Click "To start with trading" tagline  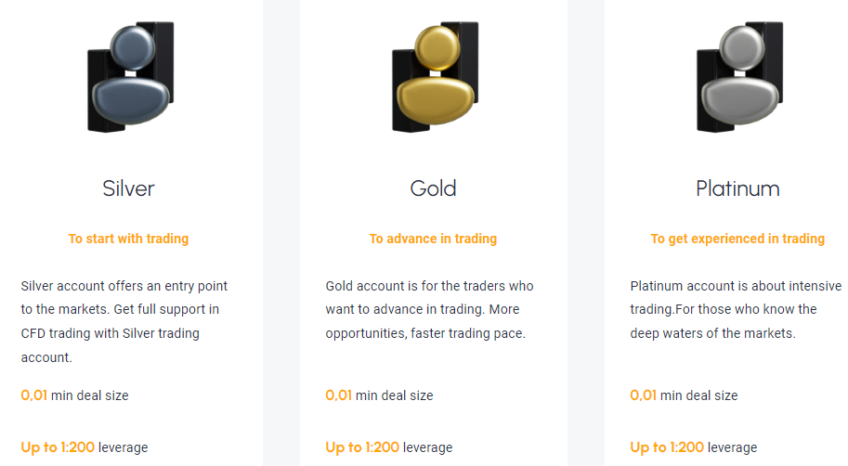pos(128,239)
